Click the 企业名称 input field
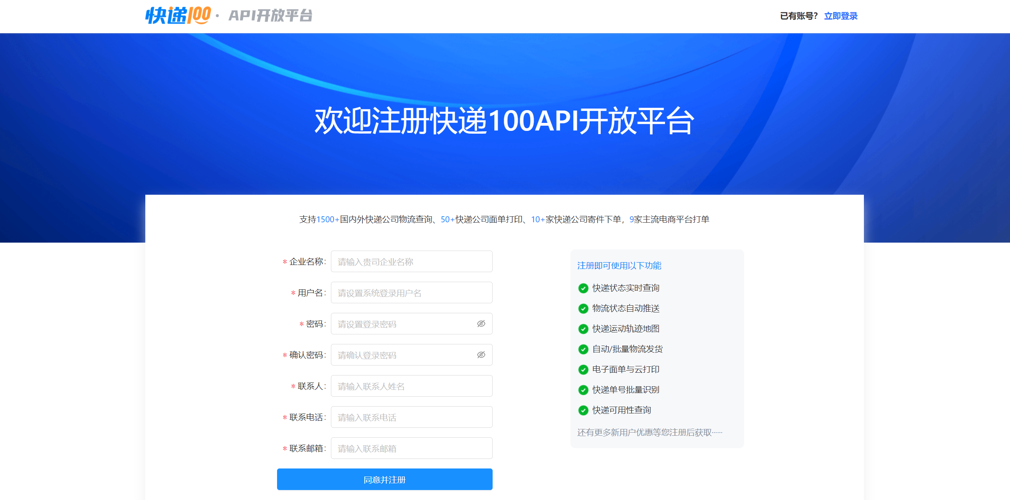Screen dimensions: 1010x500 pyautogui.click(x=412, y=261)
